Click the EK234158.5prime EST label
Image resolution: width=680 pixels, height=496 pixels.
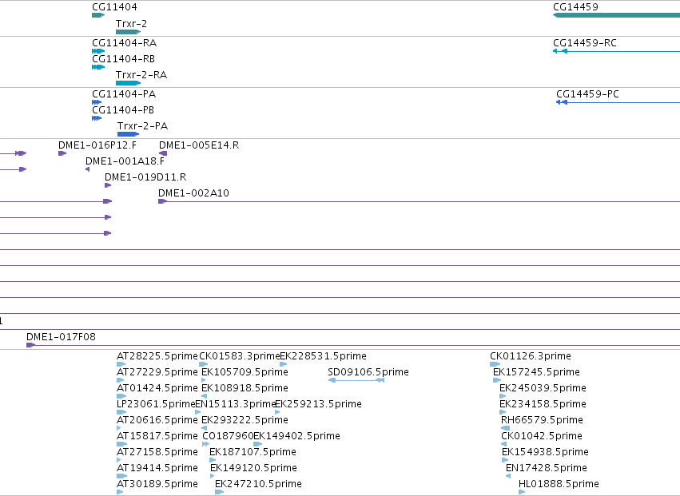pos(543,404)
